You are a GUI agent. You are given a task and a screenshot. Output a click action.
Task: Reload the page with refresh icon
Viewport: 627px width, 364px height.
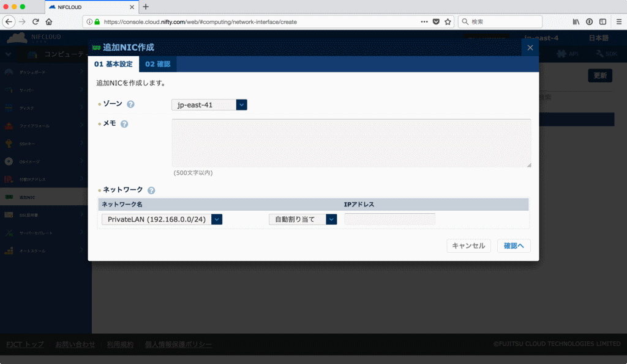pyautogui.click(x=36, y=22)
